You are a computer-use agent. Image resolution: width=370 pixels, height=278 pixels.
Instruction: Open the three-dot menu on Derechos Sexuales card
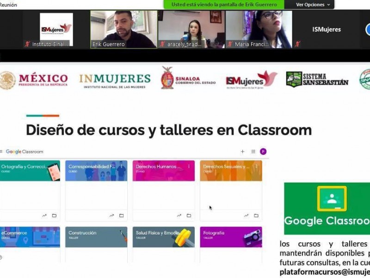point(256,166)
